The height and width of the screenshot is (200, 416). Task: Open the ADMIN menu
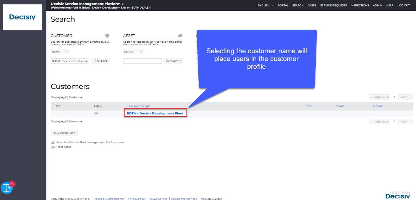378,5
